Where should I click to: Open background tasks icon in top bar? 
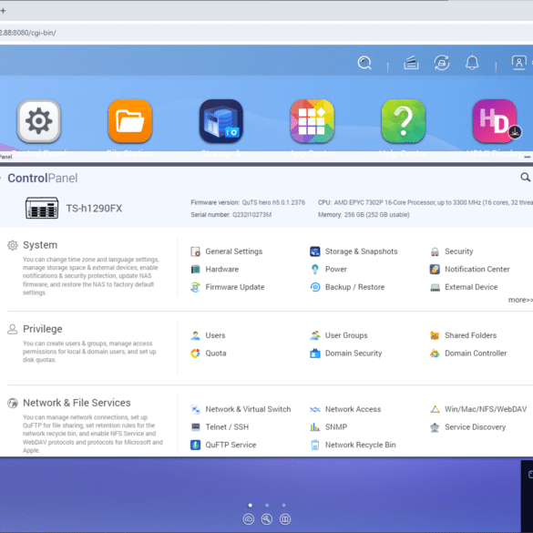click(x=411, y=63)
